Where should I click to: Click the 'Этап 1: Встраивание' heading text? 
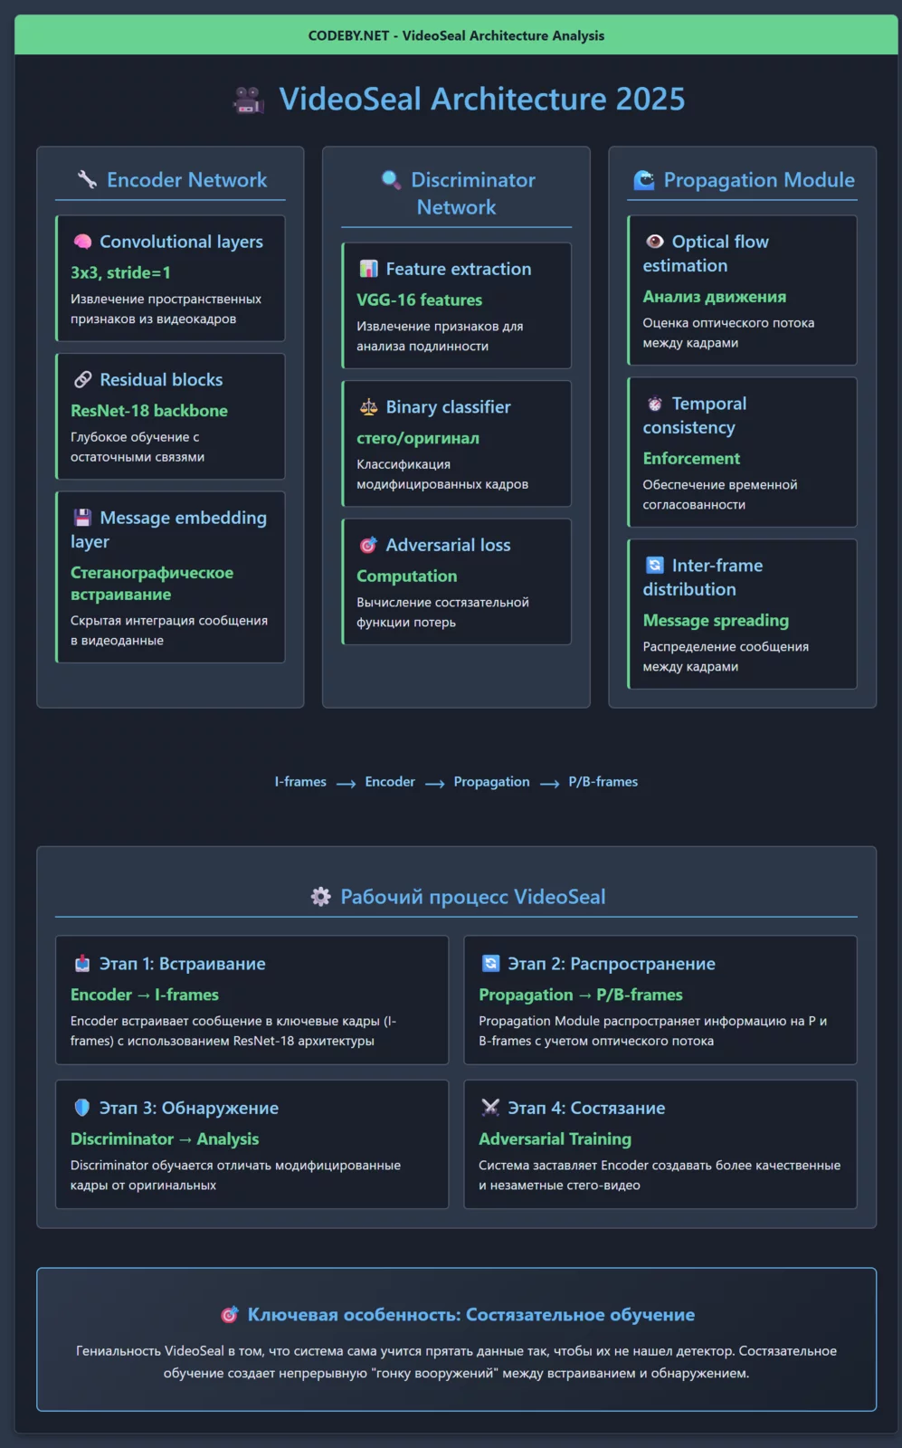(182, 964)
